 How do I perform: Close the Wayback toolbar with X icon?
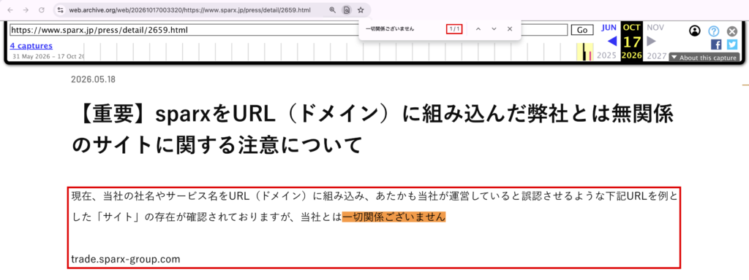coord(731,31)
